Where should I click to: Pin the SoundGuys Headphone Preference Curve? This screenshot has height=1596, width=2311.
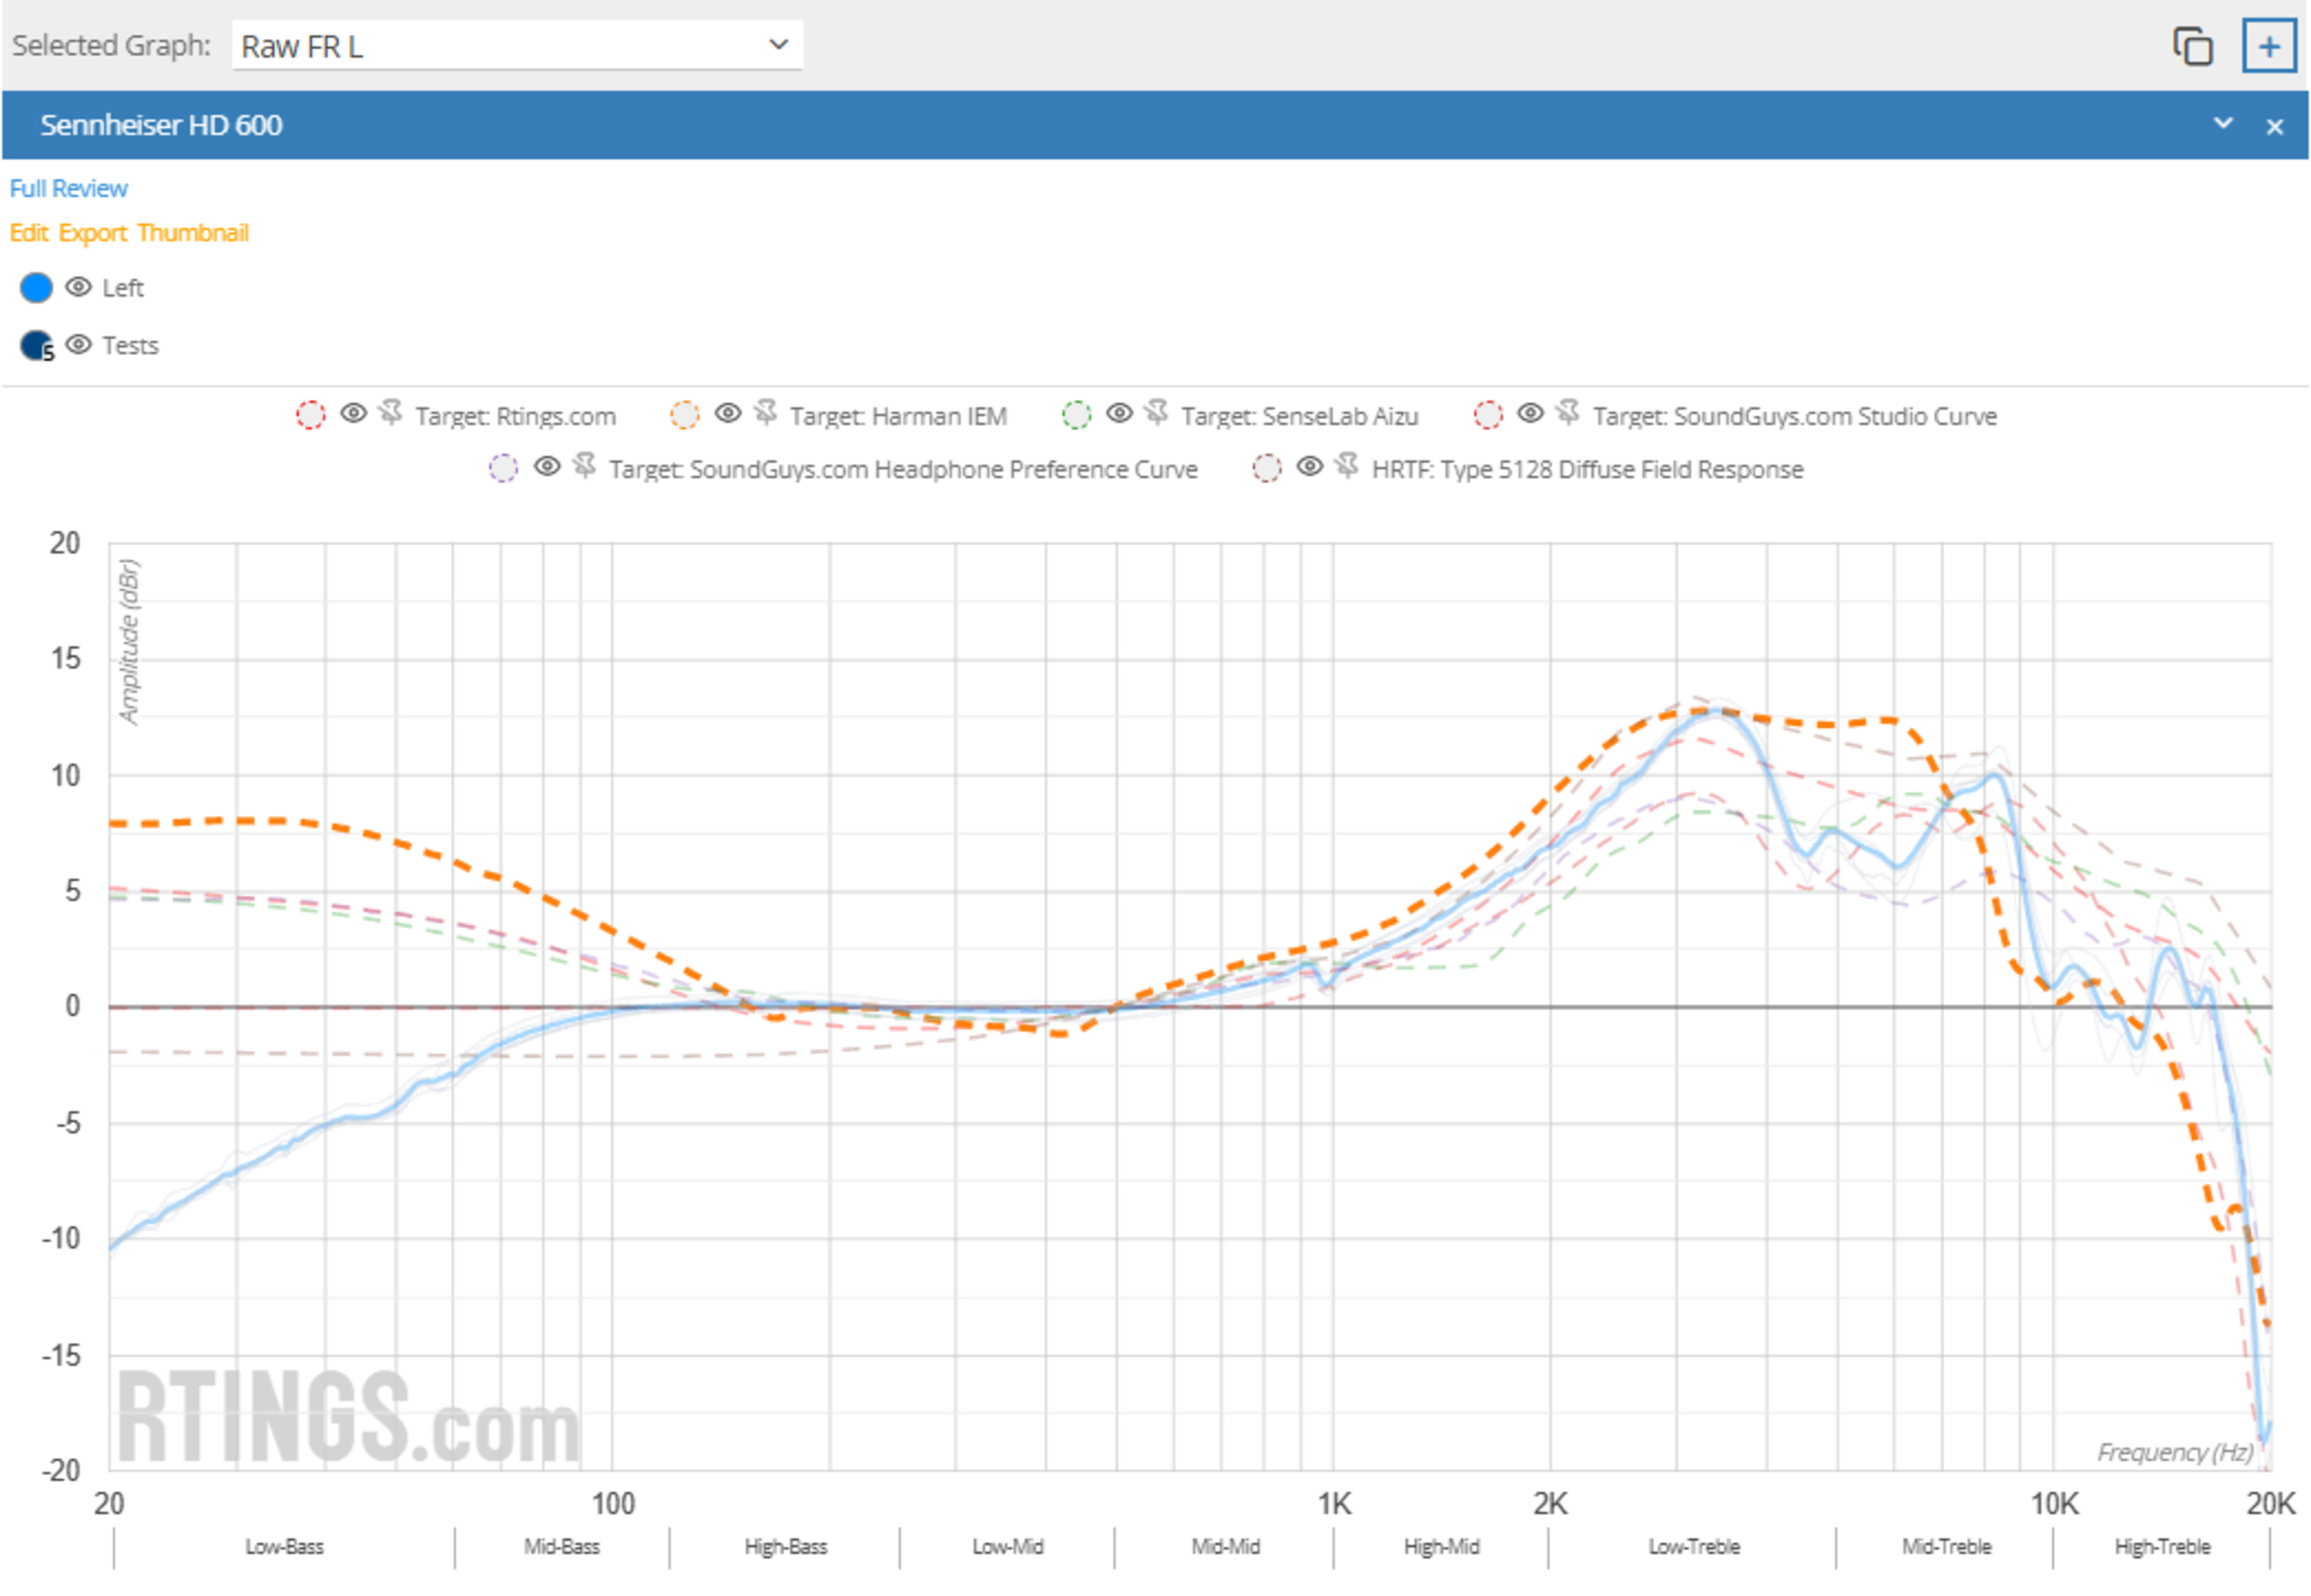pos(585,466)
